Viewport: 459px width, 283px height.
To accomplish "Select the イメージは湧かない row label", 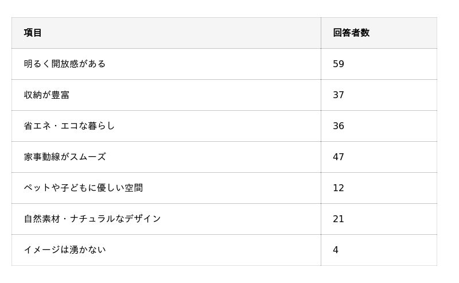I will pyautogui.click(x=65, y=250).
